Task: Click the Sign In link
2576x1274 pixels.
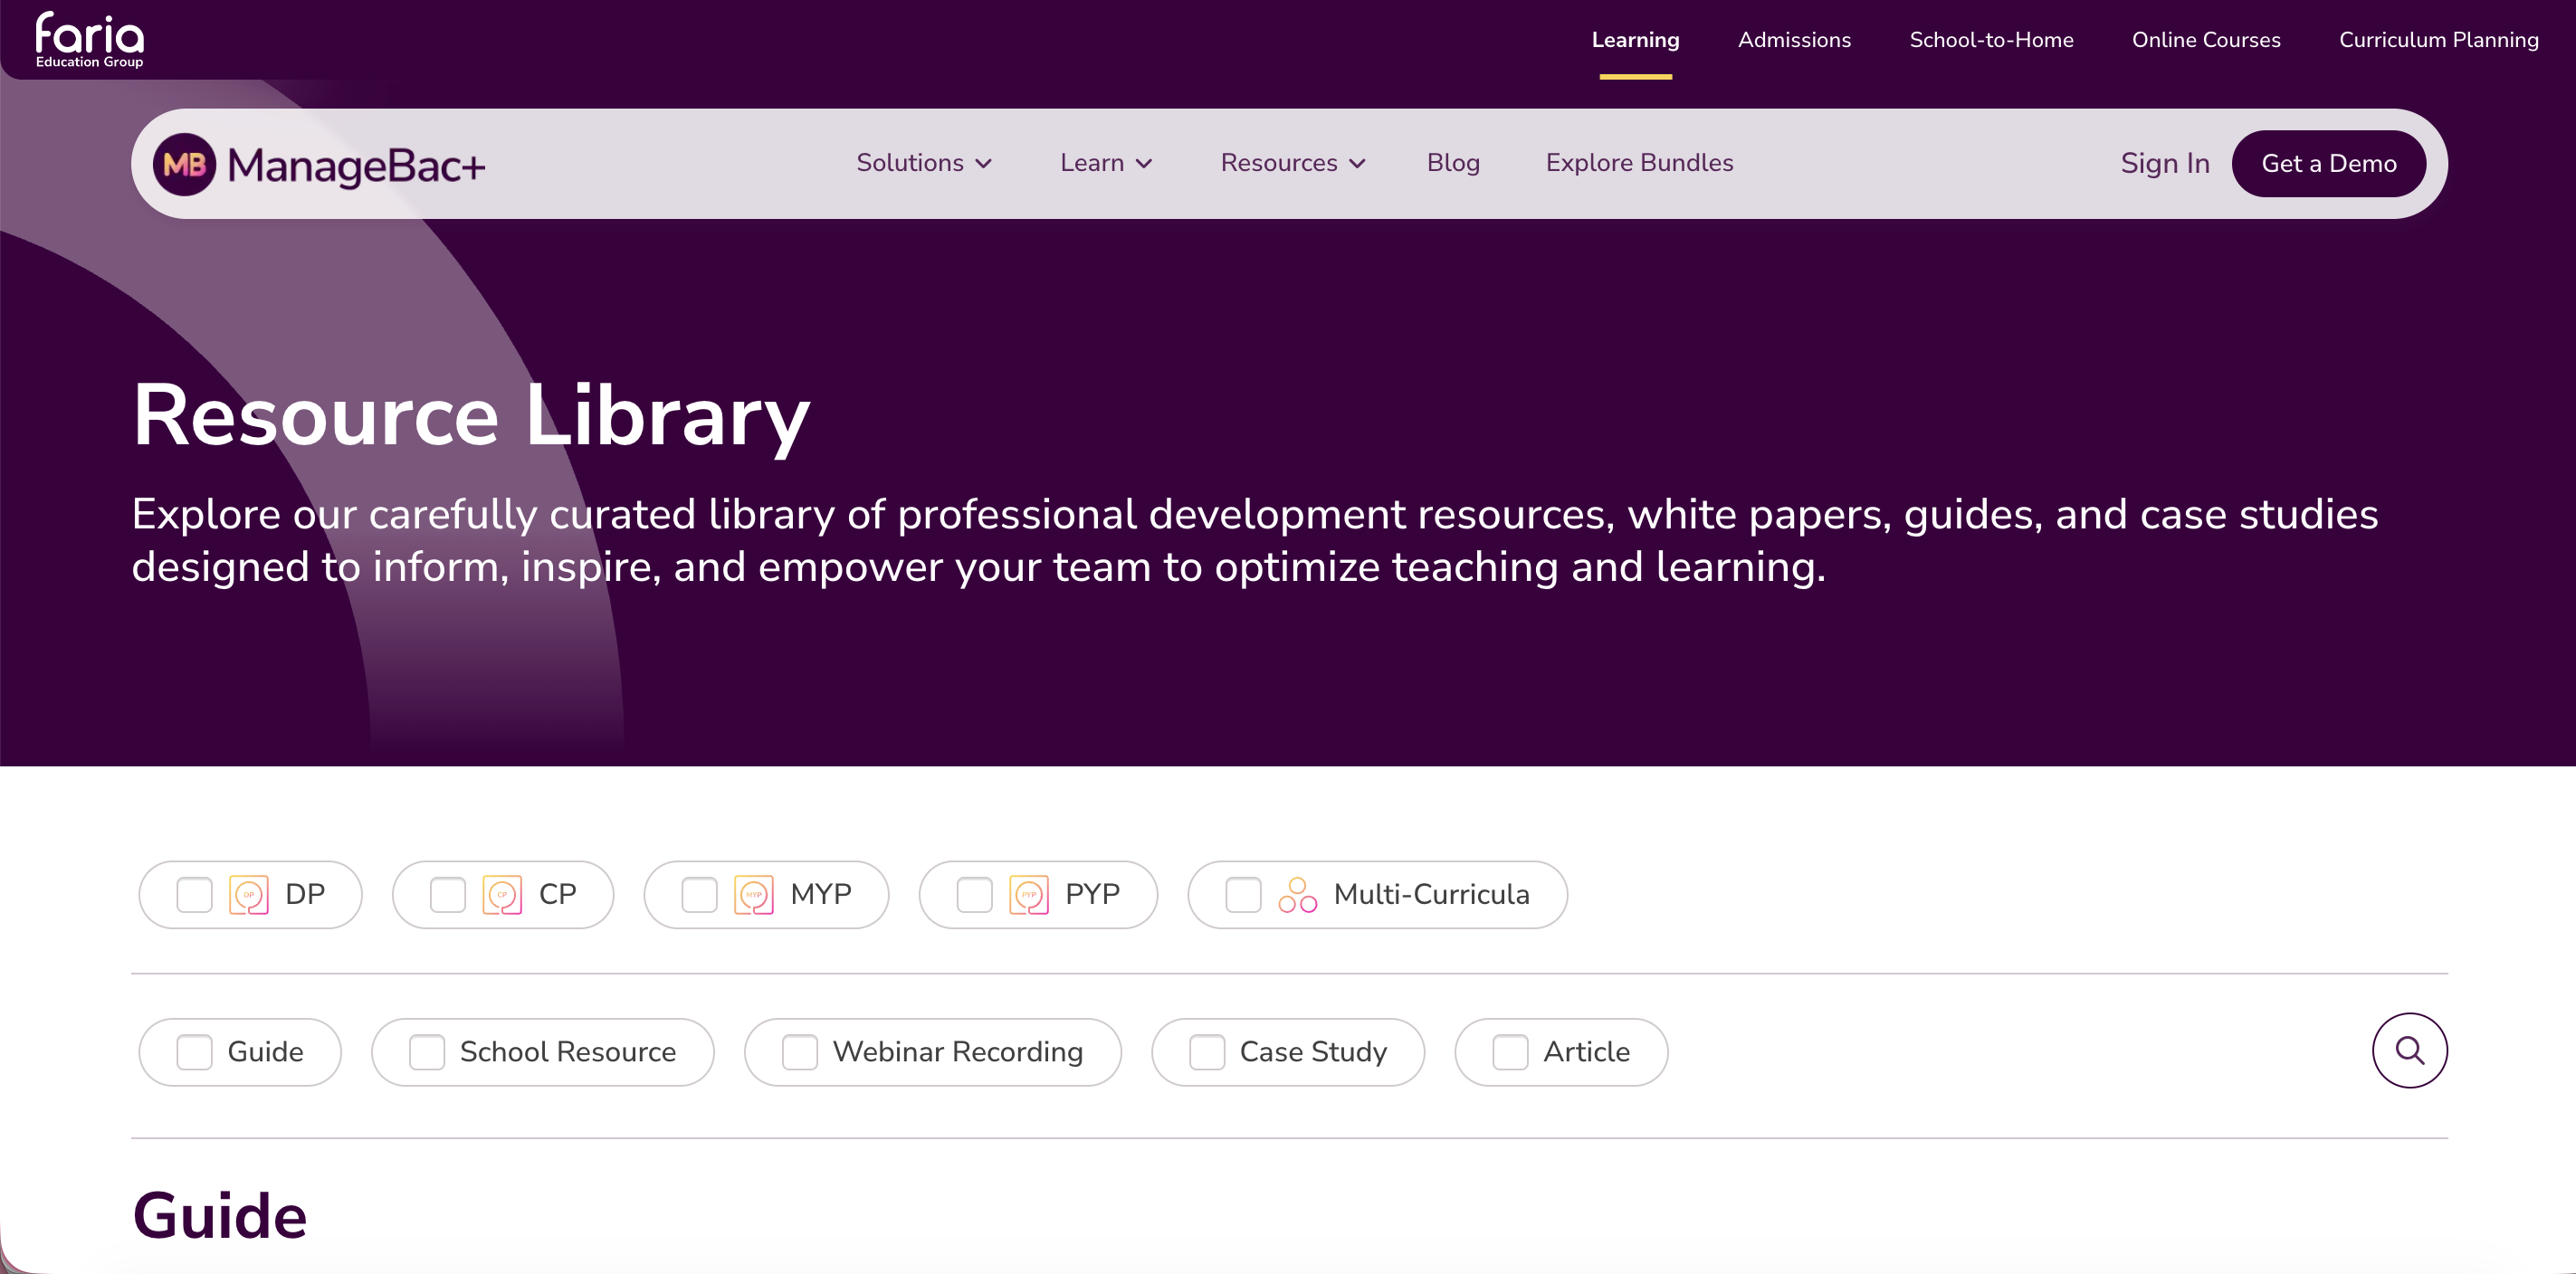Action: (x=2164, y=163)
